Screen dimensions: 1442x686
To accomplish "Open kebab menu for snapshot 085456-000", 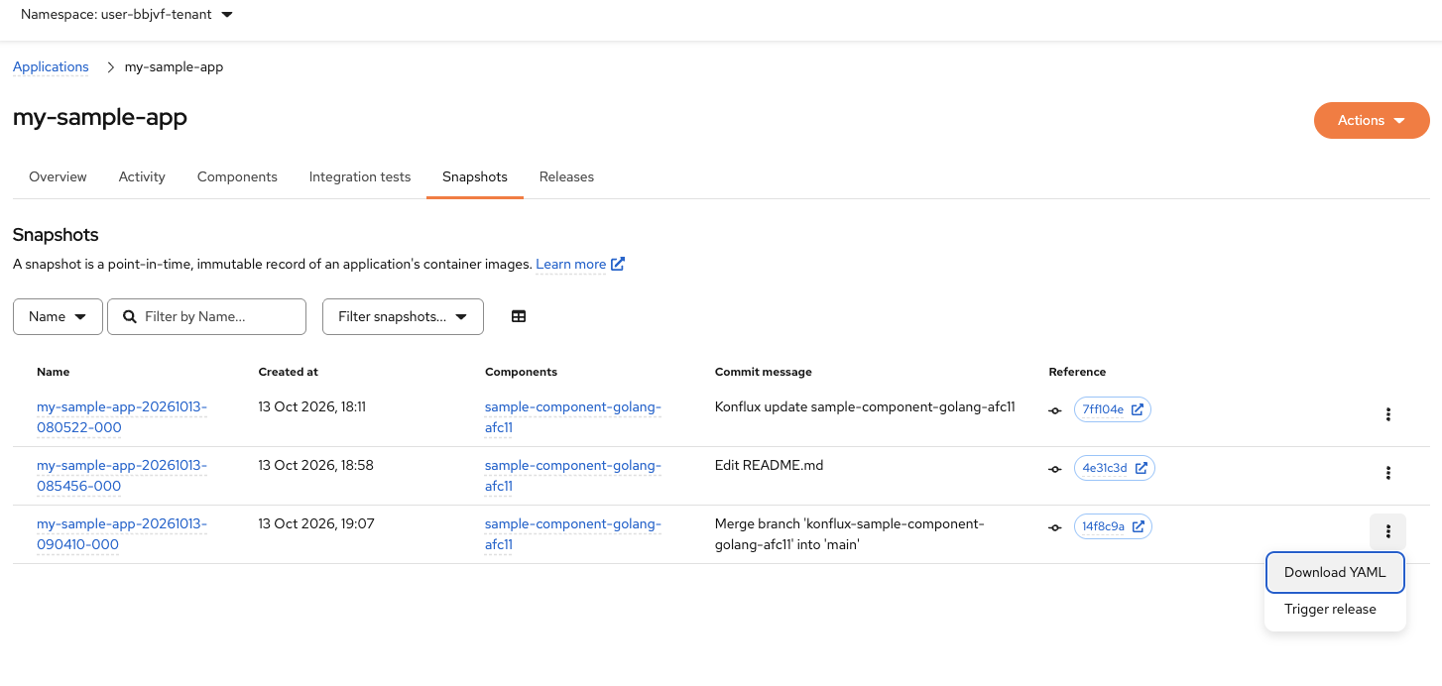I will click(1387, 473).
